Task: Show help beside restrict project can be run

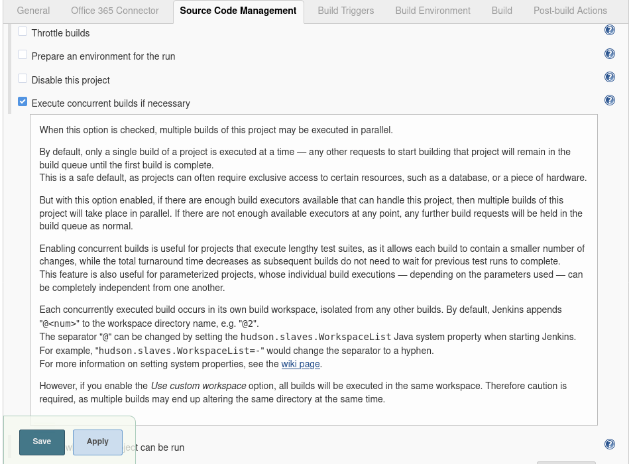Action: point(609,444)
